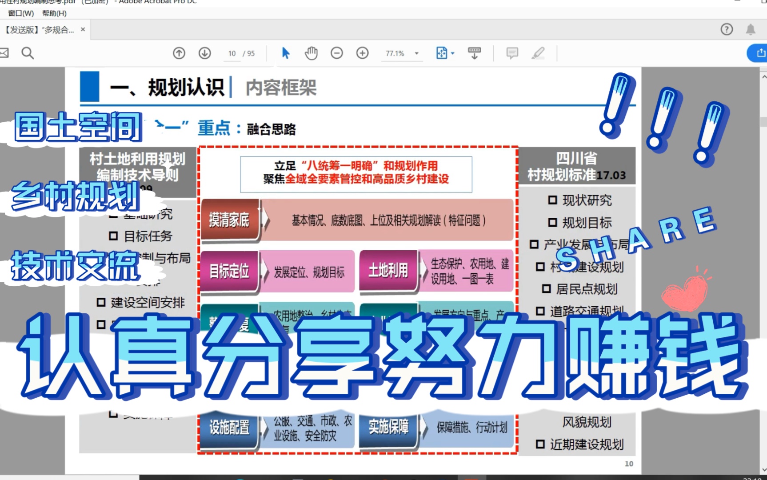
Task: Zoom out with the minus button
Action: tap(337, 53)
